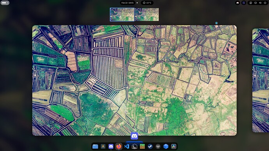Launch Visual Studio Code from the dock
Image resolution: width=269 pixels, height=151 pixels.
tap(127, 146)
